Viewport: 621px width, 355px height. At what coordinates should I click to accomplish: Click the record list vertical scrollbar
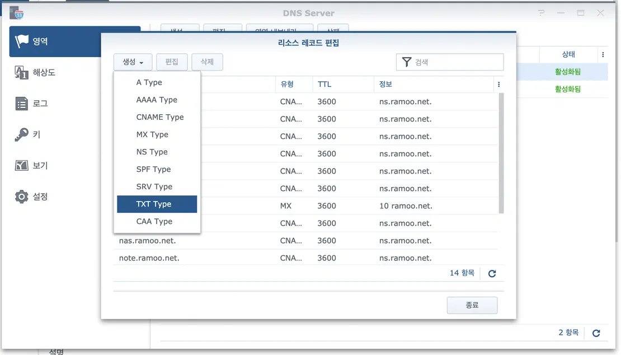click(501, 153)
